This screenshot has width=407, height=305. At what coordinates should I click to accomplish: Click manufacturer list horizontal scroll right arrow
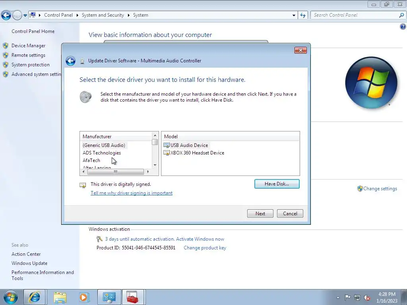point(148,172)
